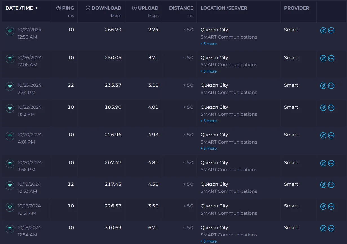The image size is (347, 244).
Task: Click Wi-Fi icon of 10/27/2024 row
Action: pos(10,31)
